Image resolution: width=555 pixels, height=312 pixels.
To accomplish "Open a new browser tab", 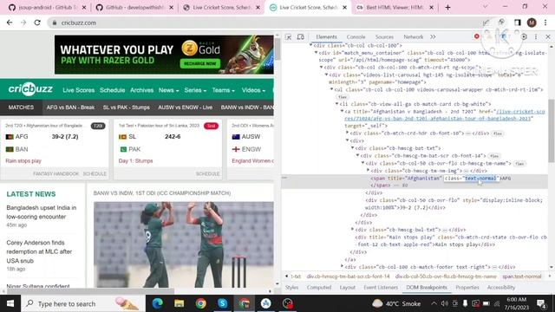I will click(447, 8).
